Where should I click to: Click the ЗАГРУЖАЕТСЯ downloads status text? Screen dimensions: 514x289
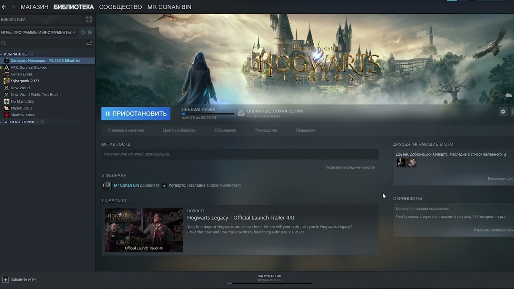click(269, 276)
